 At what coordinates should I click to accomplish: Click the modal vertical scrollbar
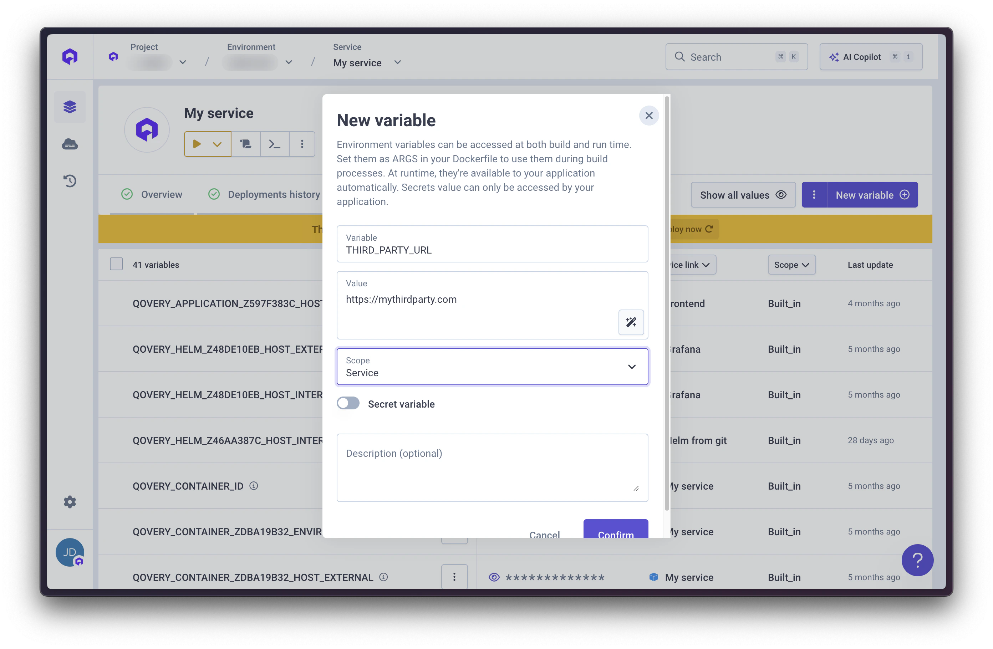pyautogui.click(x=666, y=303)
